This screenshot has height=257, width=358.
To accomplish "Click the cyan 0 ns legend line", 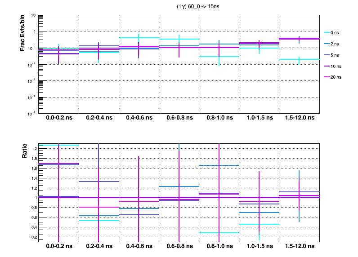I will pos(327,33).
